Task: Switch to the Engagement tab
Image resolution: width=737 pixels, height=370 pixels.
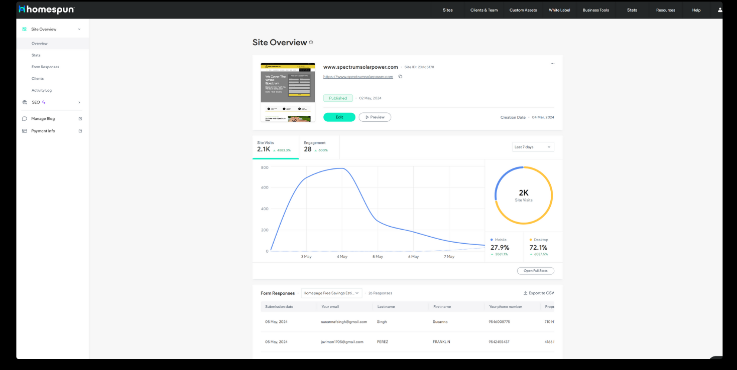Action: (319, 147)
